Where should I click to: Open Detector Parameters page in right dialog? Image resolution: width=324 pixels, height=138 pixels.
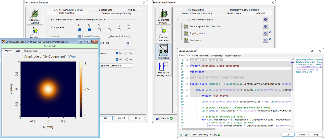[x=163, y=51]
